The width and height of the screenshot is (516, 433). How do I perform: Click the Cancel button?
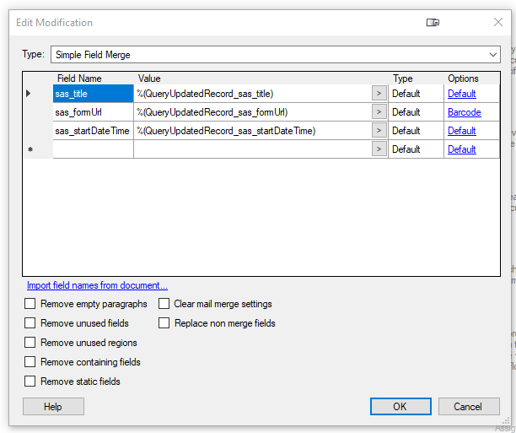[x=468, y=407]
